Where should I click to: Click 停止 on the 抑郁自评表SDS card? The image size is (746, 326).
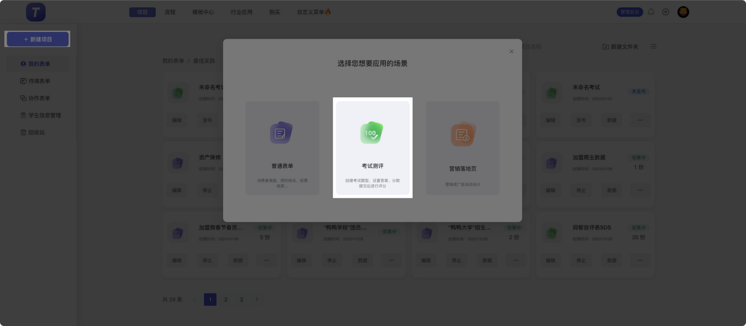[x=581, y=260]
